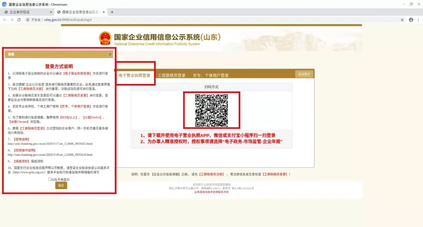Click 【IE8及以上】 link in the dialog
This screenshot has height=227, width=423.
(69, 118)
